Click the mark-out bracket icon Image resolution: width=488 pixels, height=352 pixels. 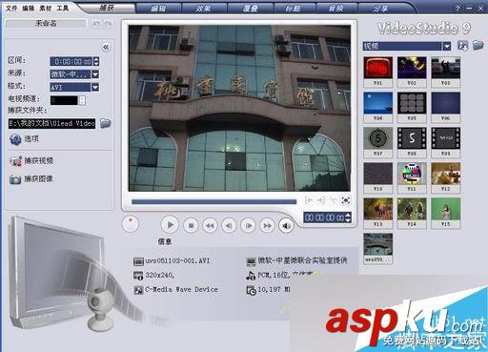pos(320,200)
